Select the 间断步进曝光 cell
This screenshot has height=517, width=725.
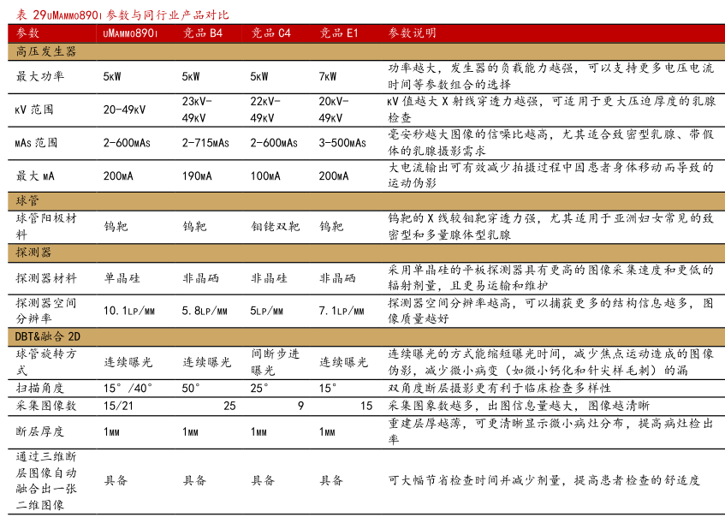[275, 362]
